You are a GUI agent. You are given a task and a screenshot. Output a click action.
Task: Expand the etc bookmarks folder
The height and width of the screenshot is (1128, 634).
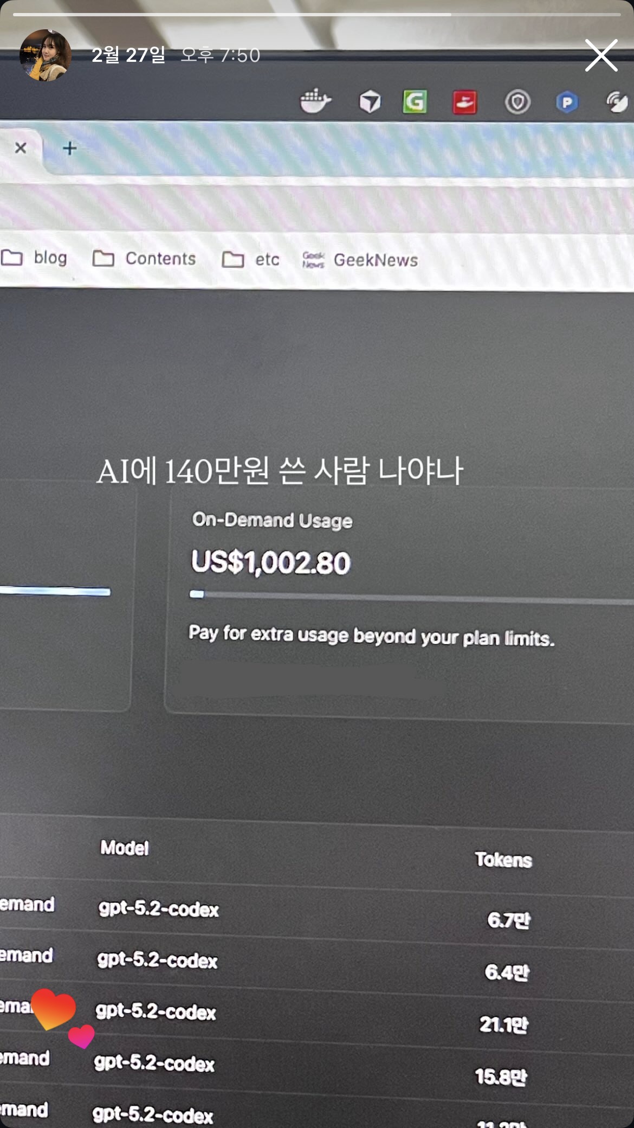pos(251,260)
